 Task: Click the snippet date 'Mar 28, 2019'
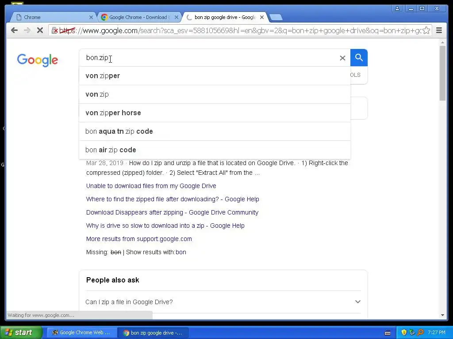point(105,163)
